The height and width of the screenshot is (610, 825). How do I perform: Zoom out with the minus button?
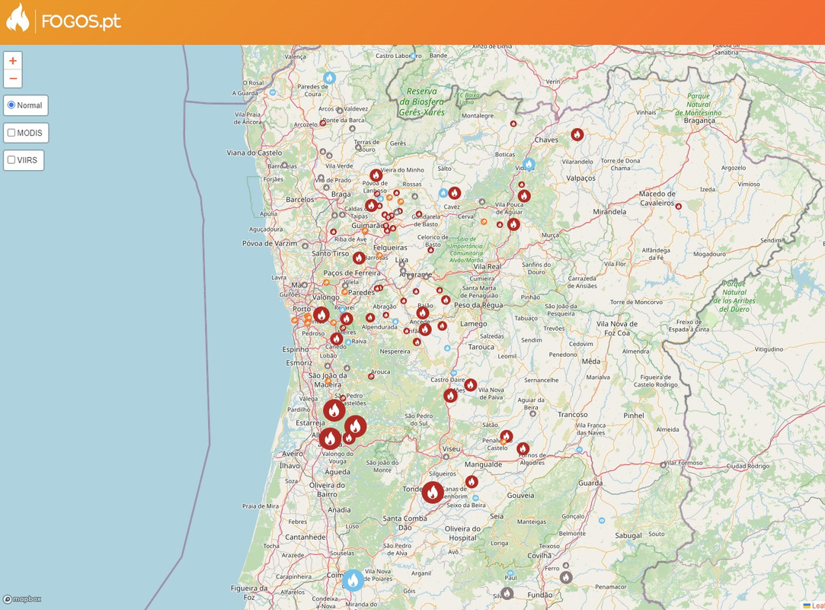pos(13,79)
